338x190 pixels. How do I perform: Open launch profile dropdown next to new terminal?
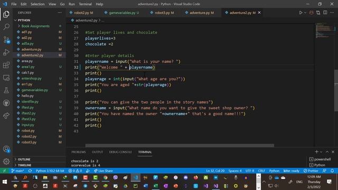pyautogui.click(x=321, y=152)
